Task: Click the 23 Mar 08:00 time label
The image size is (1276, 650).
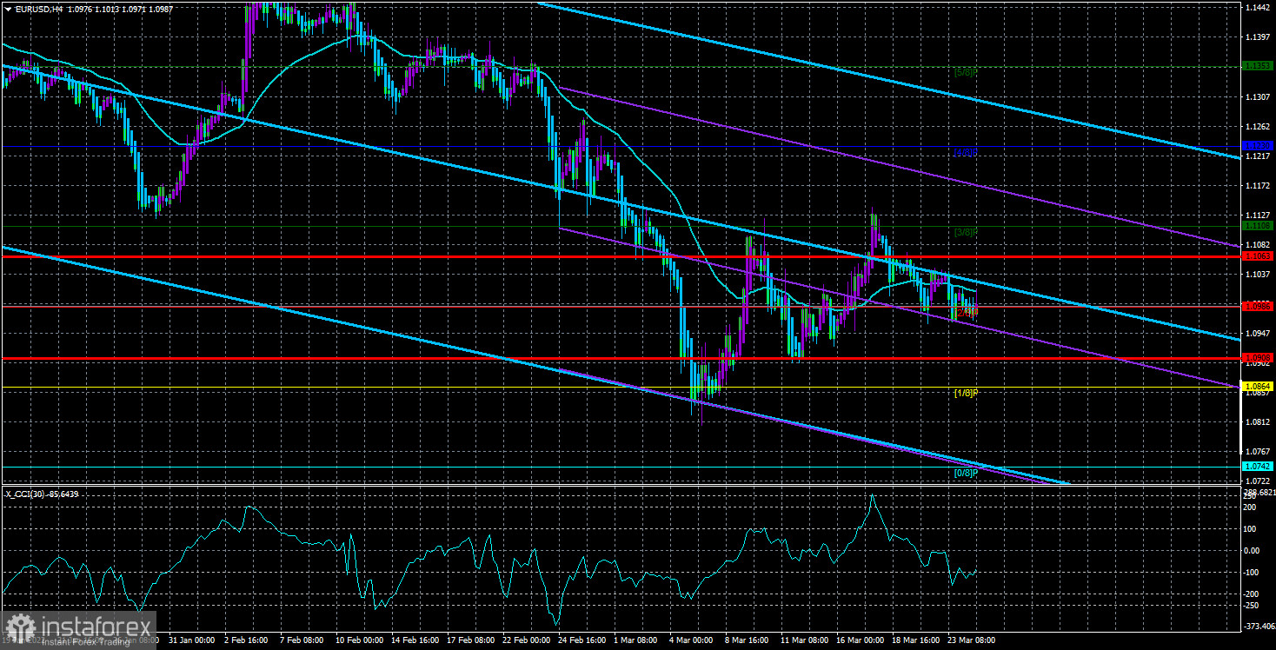Action: click(971, 640)
